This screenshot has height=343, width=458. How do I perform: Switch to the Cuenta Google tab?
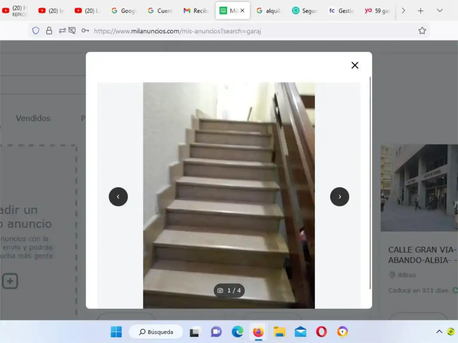160,11
